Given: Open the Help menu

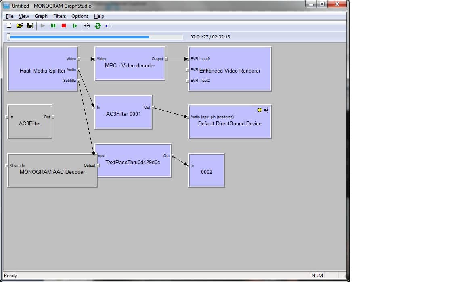Looking at the screenshot, I should tap(99, 16).
